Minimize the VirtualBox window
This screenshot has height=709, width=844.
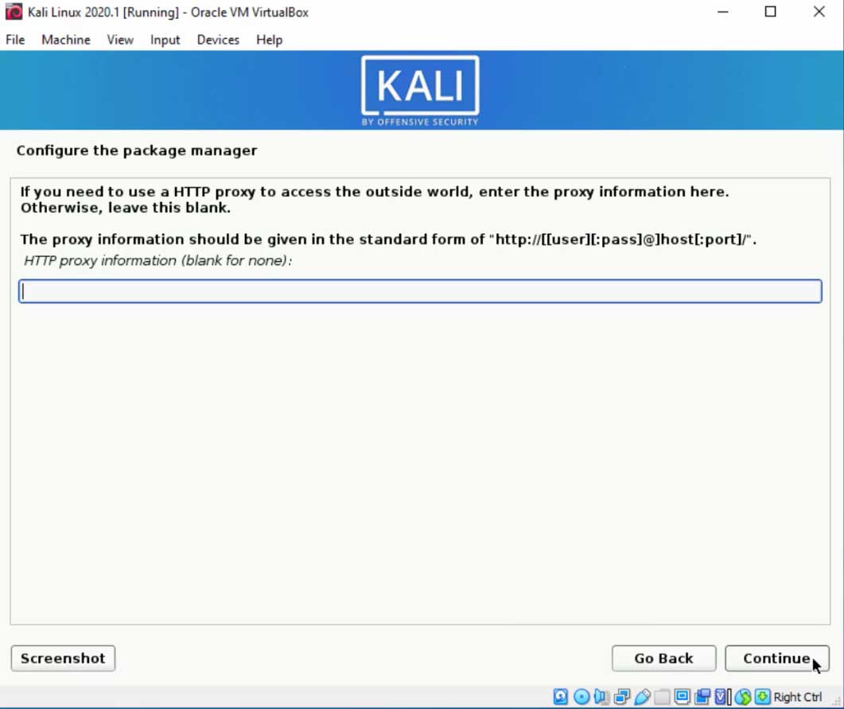(723, 12)
